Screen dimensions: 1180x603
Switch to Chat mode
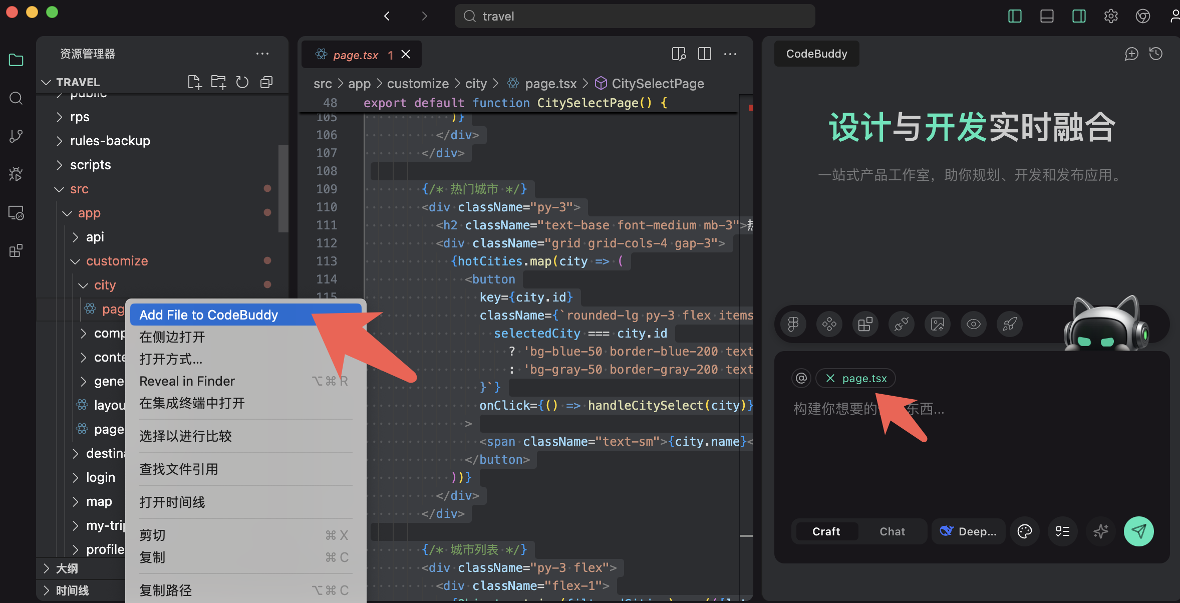tap(892, 531)
